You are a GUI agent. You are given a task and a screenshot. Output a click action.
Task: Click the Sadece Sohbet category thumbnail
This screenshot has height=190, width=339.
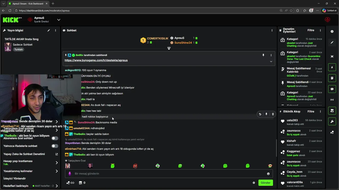[x=8, y=47]
